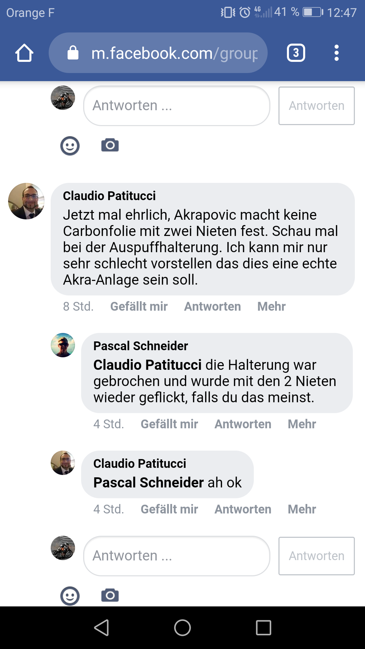Attach photo using bottom camera icon
Image resolution: width=365 pixels, height=649 pixels.
(x=110, y=595)
